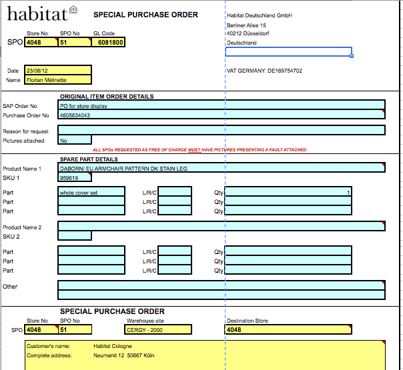
Task: Click the habitat logo house icon
Action: point(74,10)
